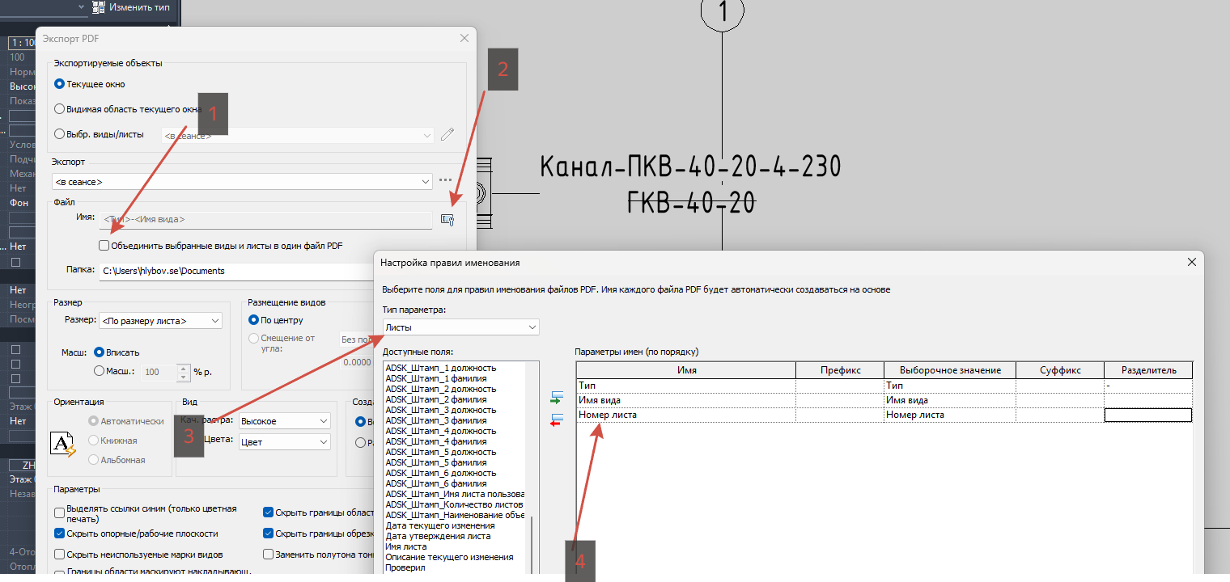This screenshot has height=582, width=1230.
Task: Open the Цвета color mode dropdown
Action: coord(286,442)
